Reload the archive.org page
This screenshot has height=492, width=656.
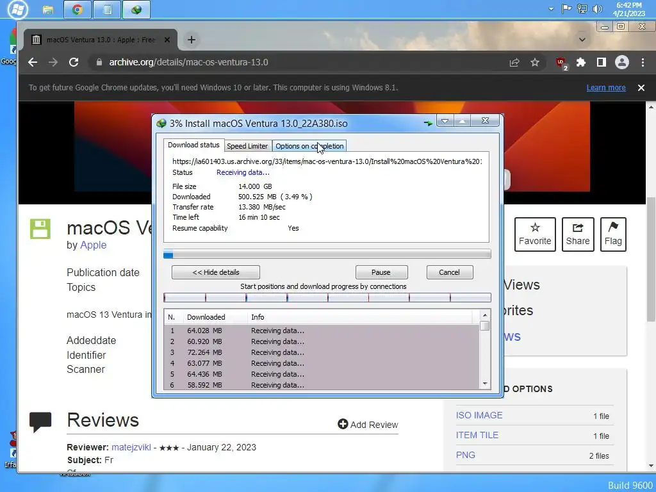pos(74,62)
